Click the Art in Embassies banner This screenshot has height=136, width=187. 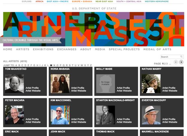(93, 29)
